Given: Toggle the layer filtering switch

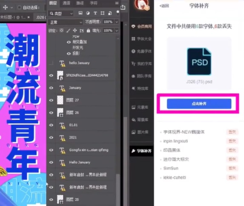Looking at the screenshot, I should pyautogui.click(x=118, y=13).
